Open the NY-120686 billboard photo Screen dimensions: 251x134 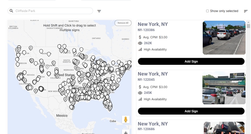[x=224, y=128]
